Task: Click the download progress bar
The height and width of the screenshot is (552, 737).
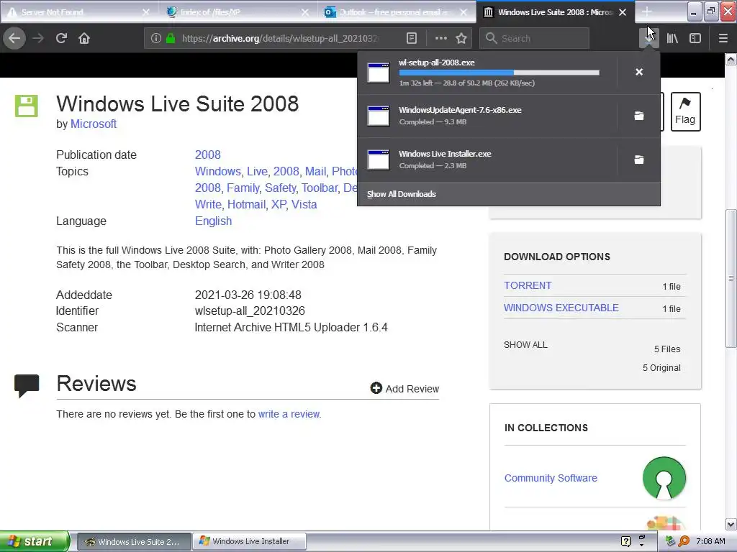Action: 499,73
